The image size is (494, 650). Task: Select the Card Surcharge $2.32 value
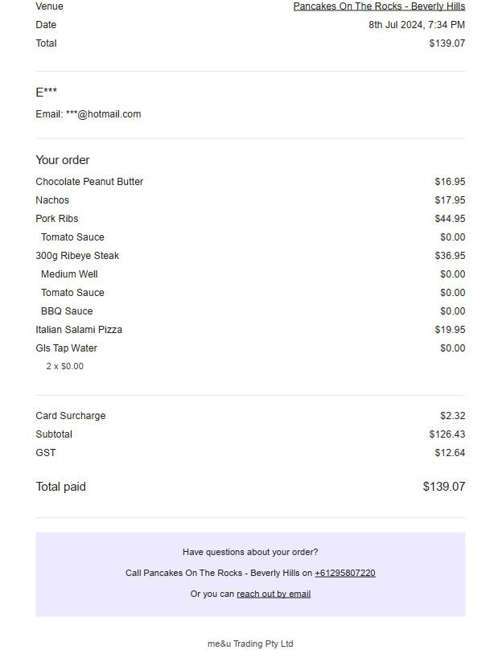coord(452,416)
